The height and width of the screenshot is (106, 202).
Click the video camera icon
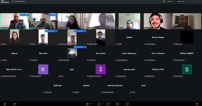[x=14, y=103]
